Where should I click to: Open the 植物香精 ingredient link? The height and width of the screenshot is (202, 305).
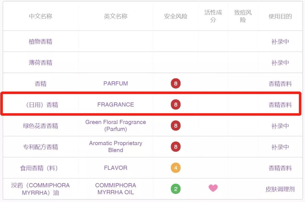tap(40, 41)
